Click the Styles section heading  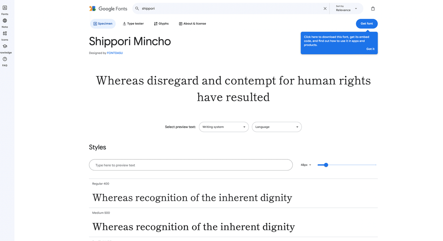click(97, 147)
